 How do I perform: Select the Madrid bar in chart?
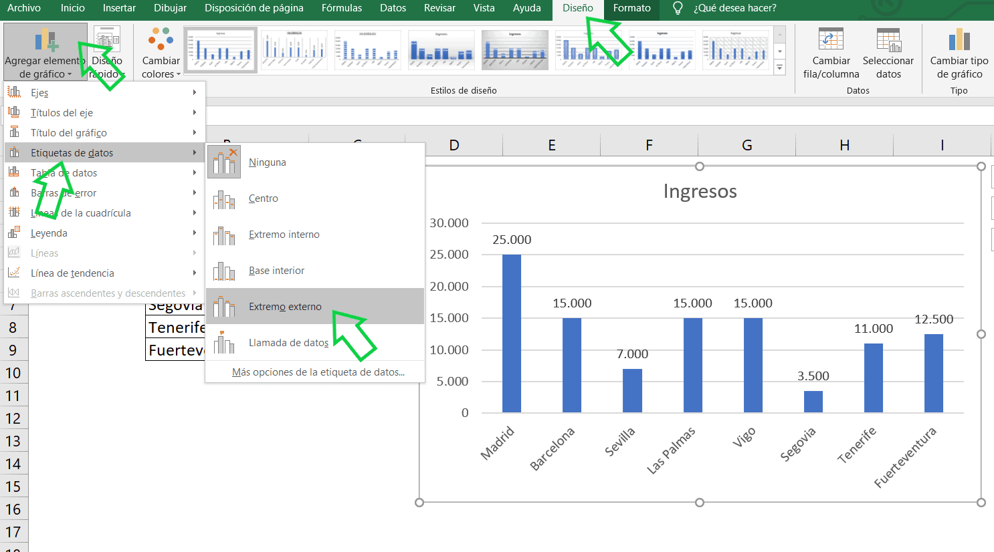click(x=512, y=333)
